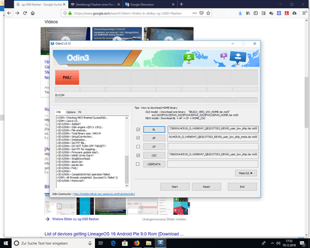Enable the USERDATA checkbox
The height and width of the screenshot is (248, 310).
pyautogui.click(x=138, y=164)
